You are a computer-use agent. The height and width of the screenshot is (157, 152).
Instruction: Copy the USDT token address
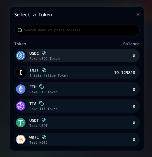[x=44, y=120]
